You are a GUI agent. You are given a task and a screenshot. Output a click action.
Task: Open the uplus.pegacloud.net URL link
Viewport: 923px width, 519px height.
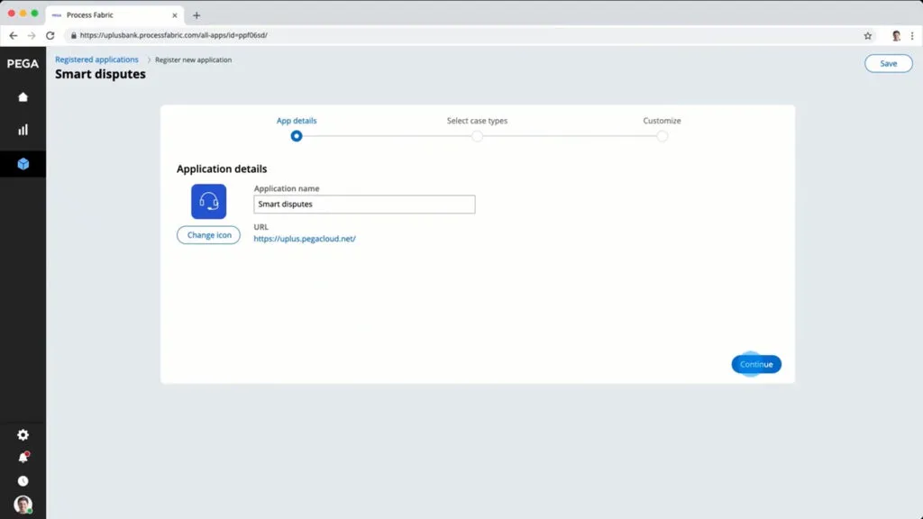tap(305, 239)
